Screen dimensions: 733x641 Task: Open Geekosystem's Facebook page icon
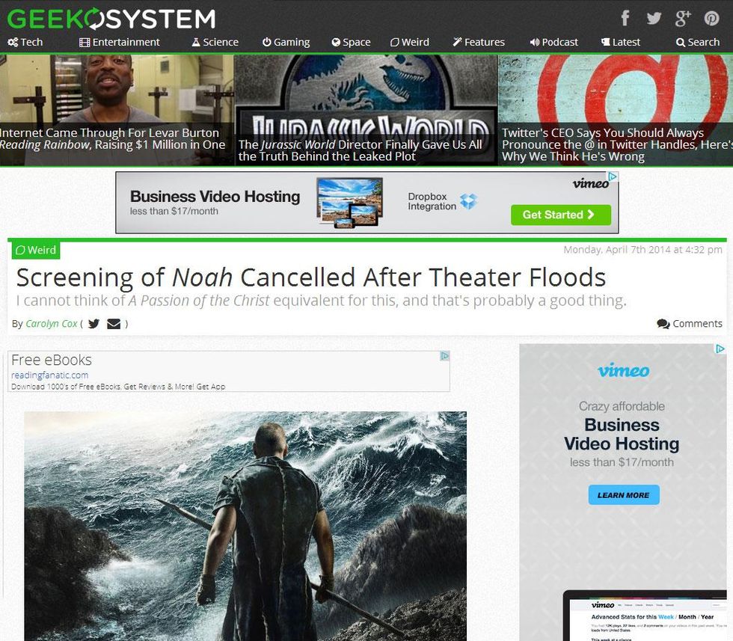[x=625, y=18]
